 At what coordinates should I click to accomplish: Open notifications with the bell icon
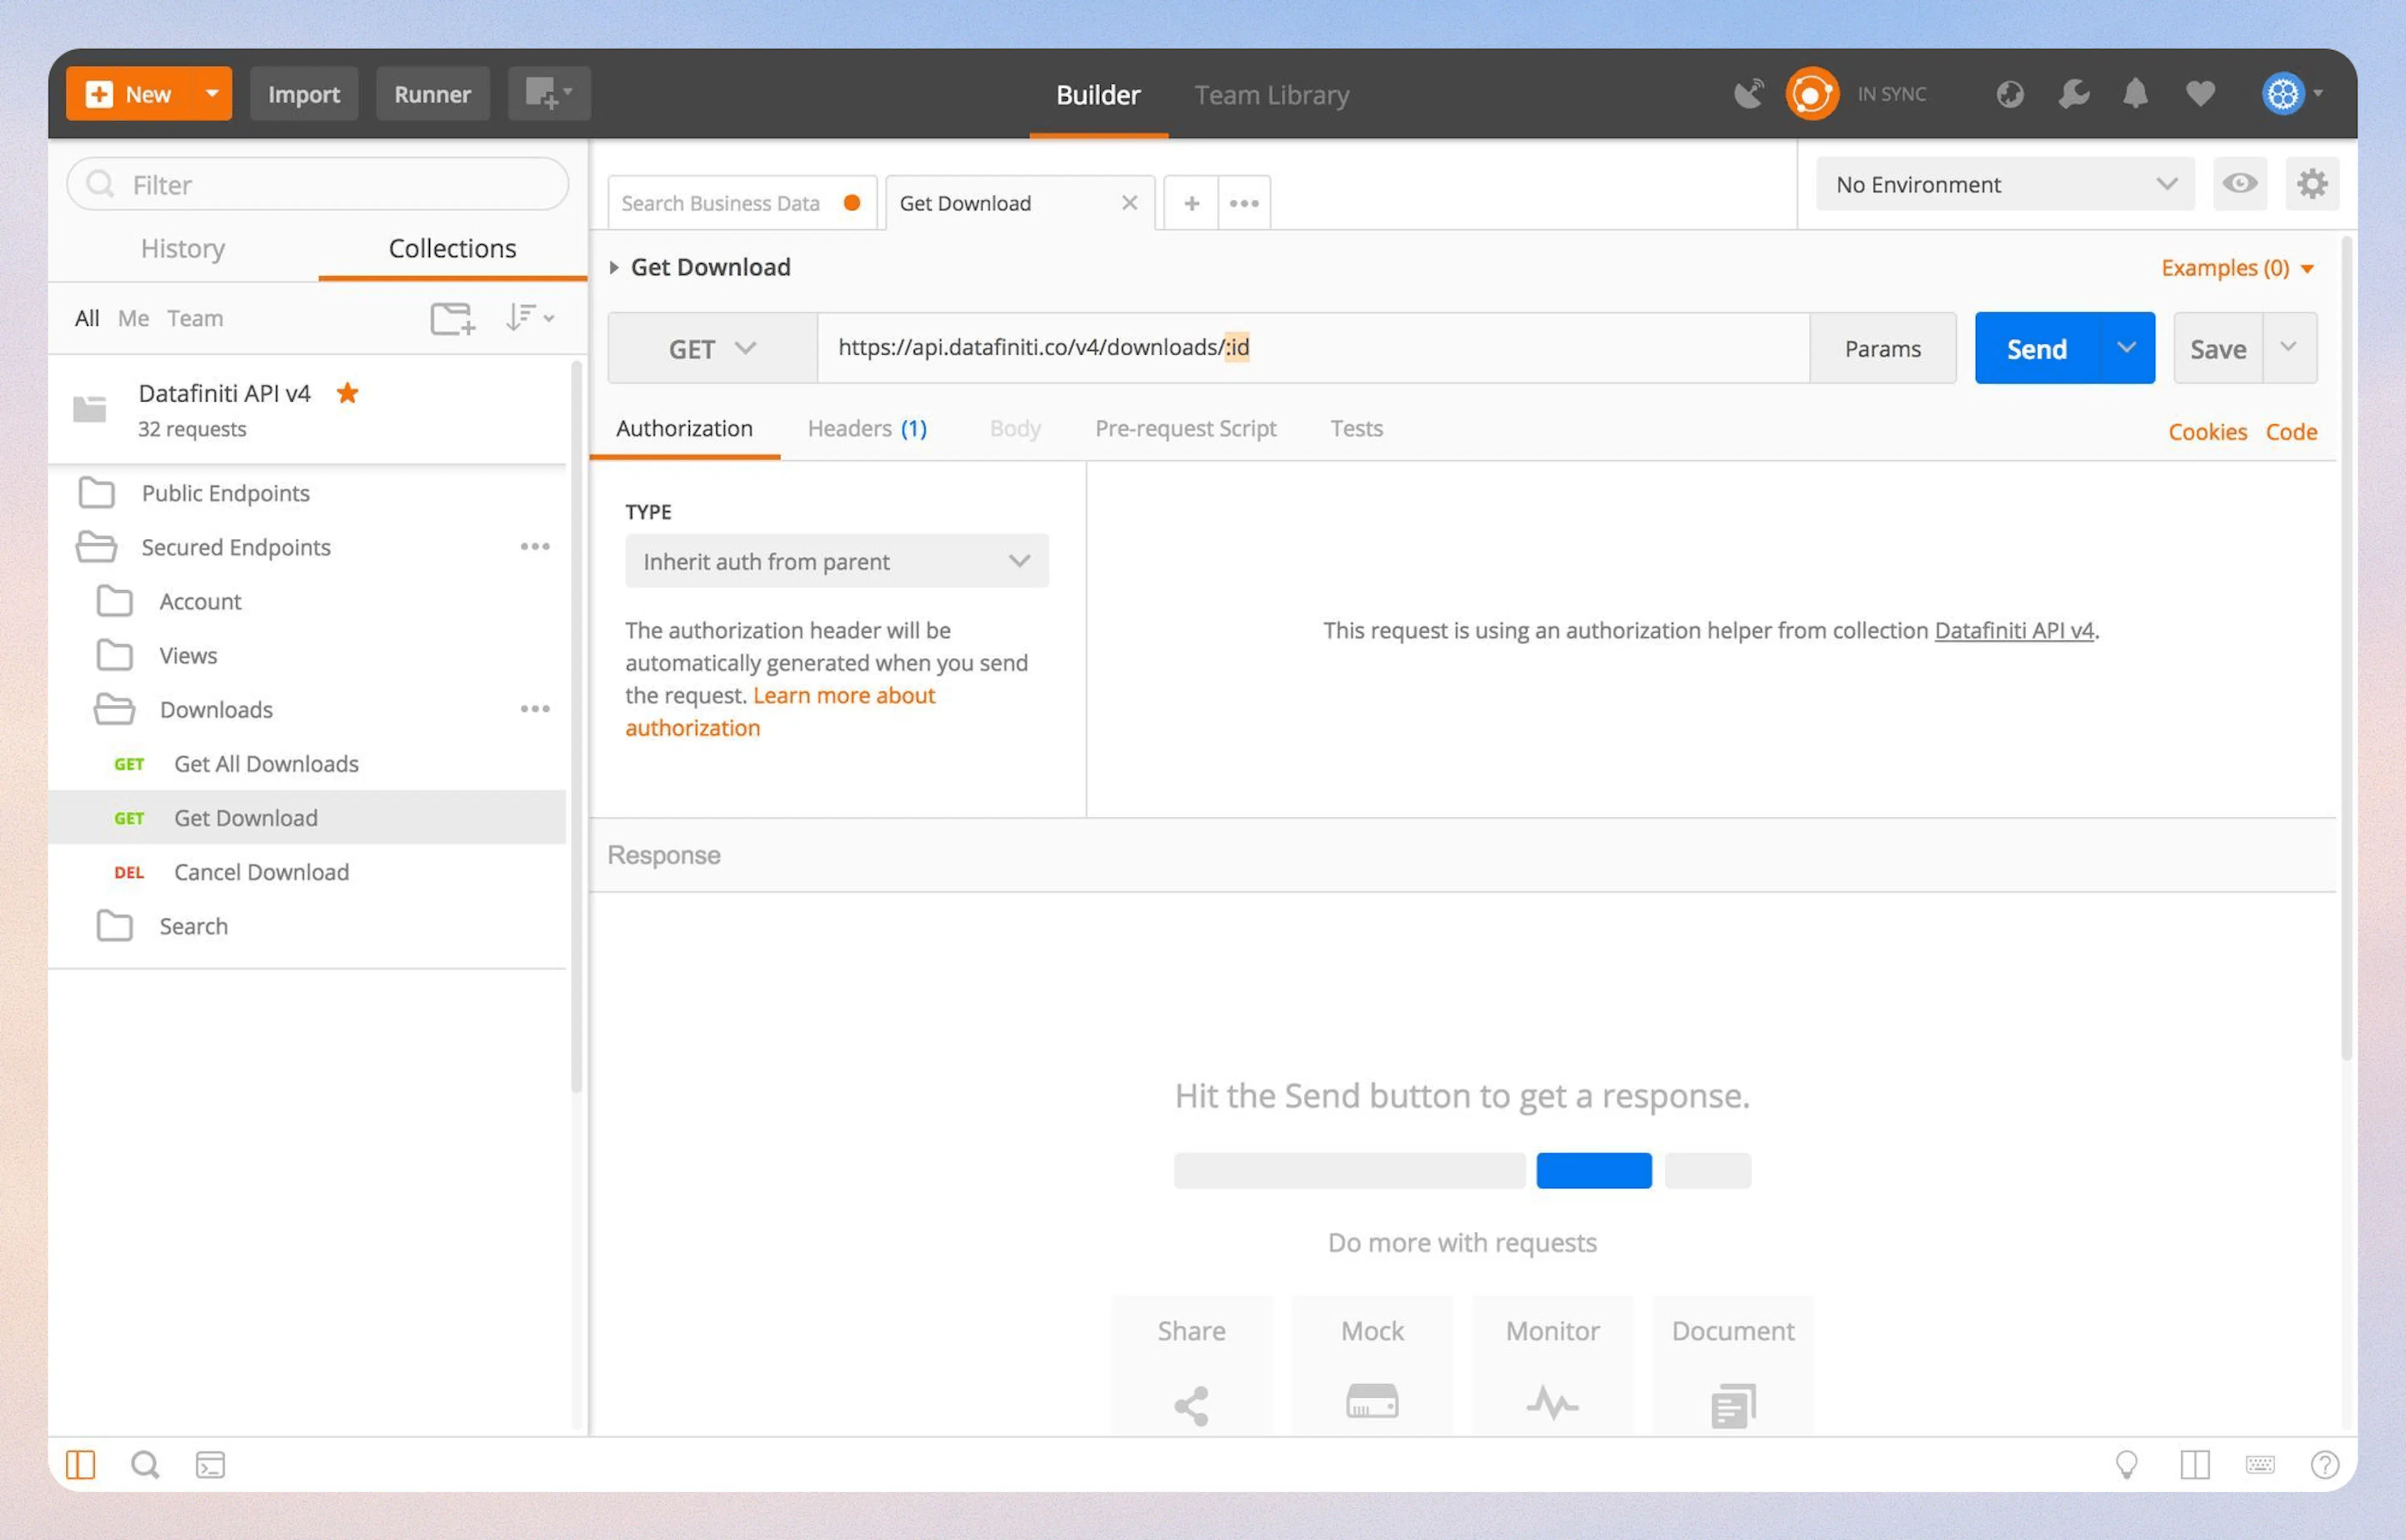point(2136,93)
